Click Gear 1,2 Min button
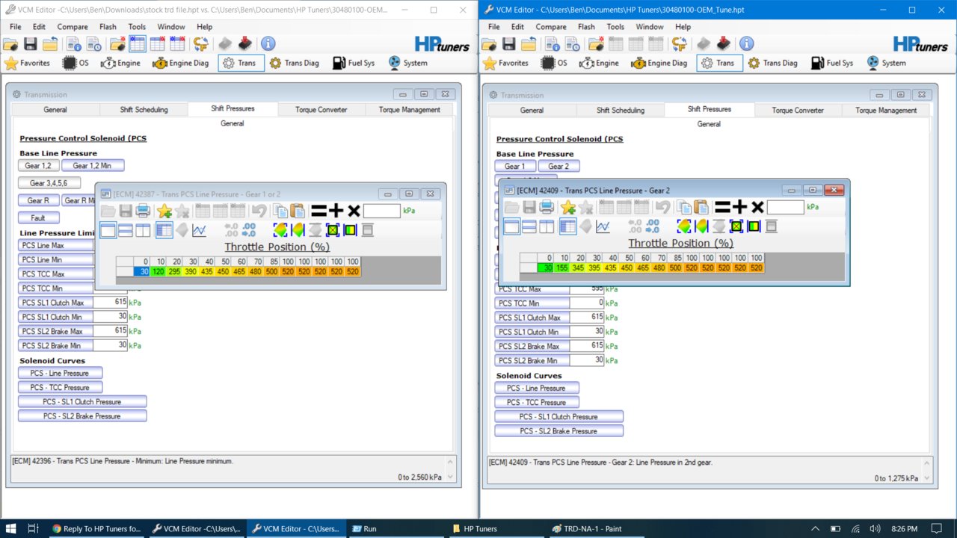957x538 pixels. point(92,166)
